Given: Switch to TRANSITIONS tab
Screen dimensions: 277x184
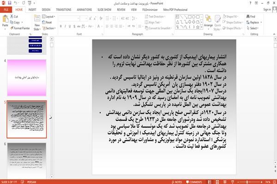Looking at the screenshot, I should point(64,10).
